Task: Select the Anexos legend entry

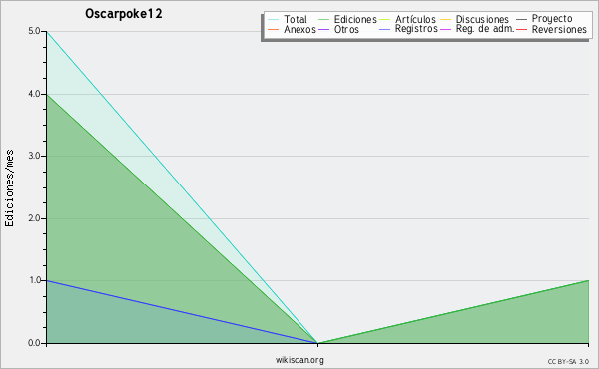Action: pos(292,29)
